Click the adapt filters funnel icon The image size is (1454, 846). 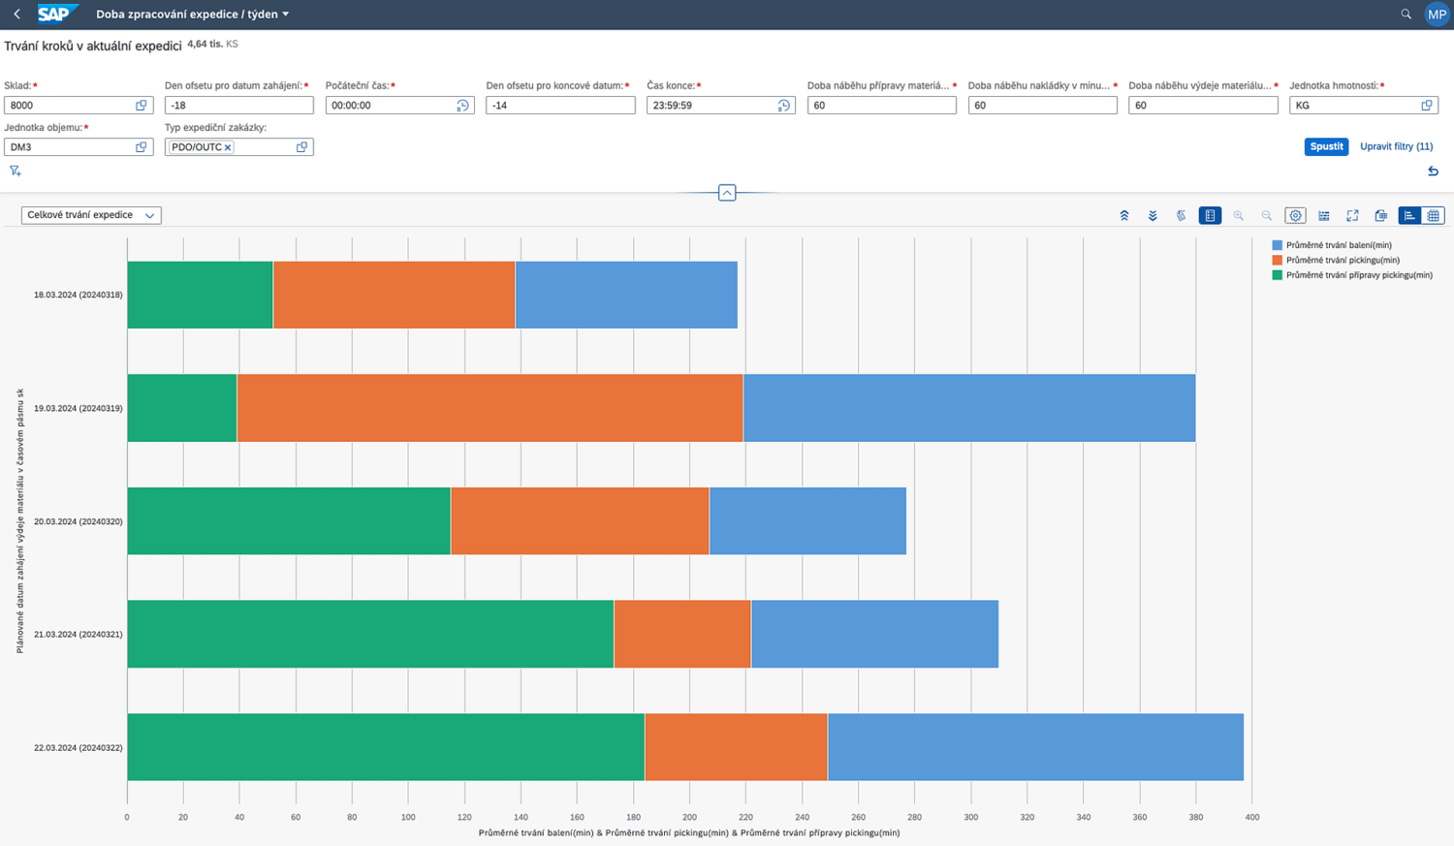click(x=15, y=172)
